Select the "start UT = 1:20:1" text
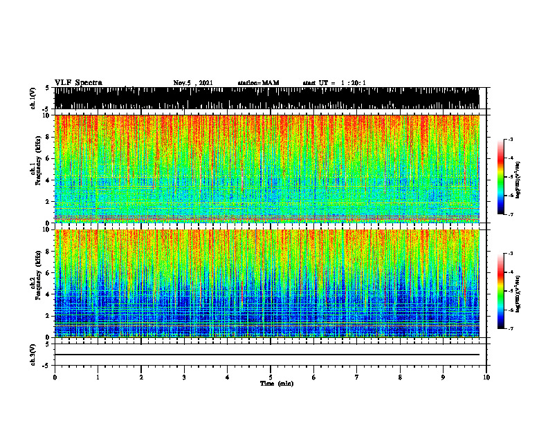This screenshot has width=548, height=423. (334, 83)
